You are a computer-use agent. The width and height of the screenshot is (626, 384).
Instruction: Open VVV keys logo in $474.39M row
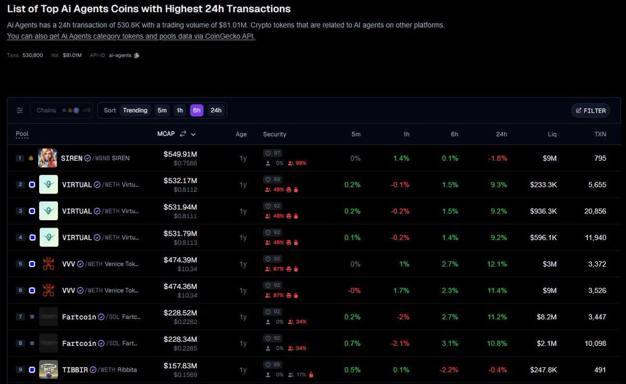48,264
